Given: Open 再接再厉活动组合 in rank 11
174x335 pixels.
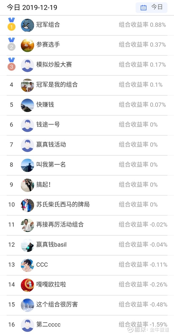Looking at the screenshot, I should [x=60, y=224].
